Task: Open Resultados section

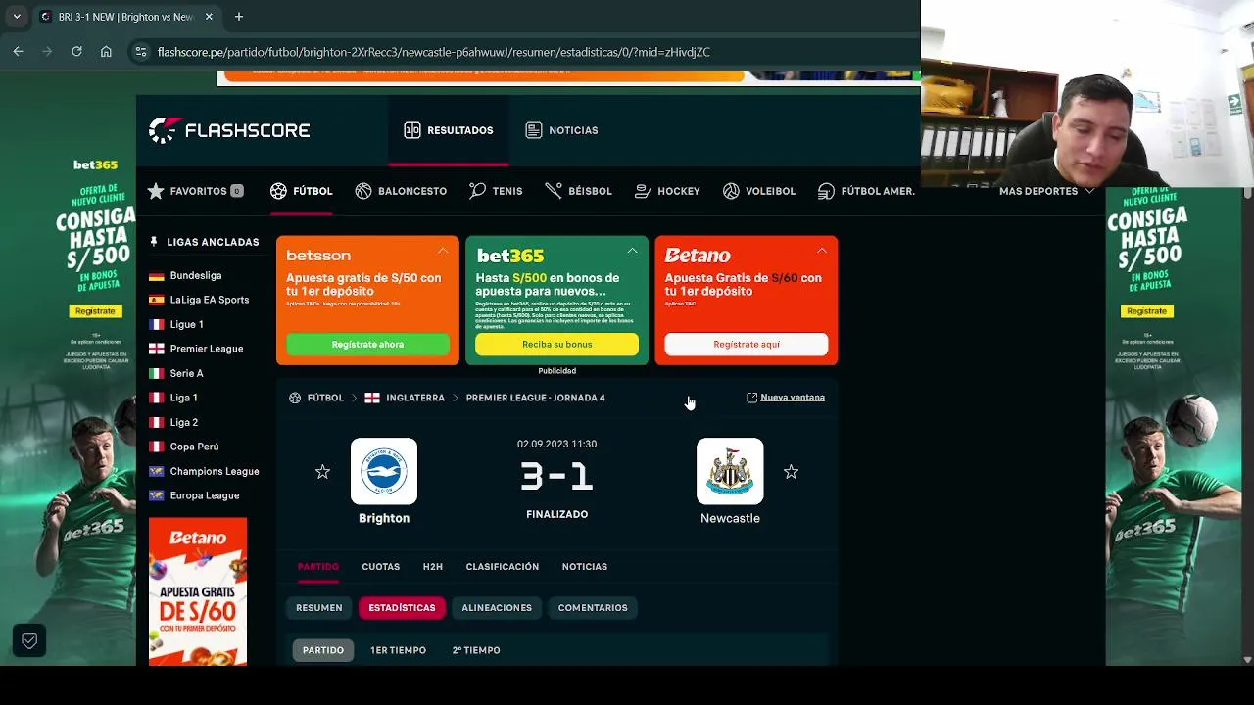Action: (449, 130)
